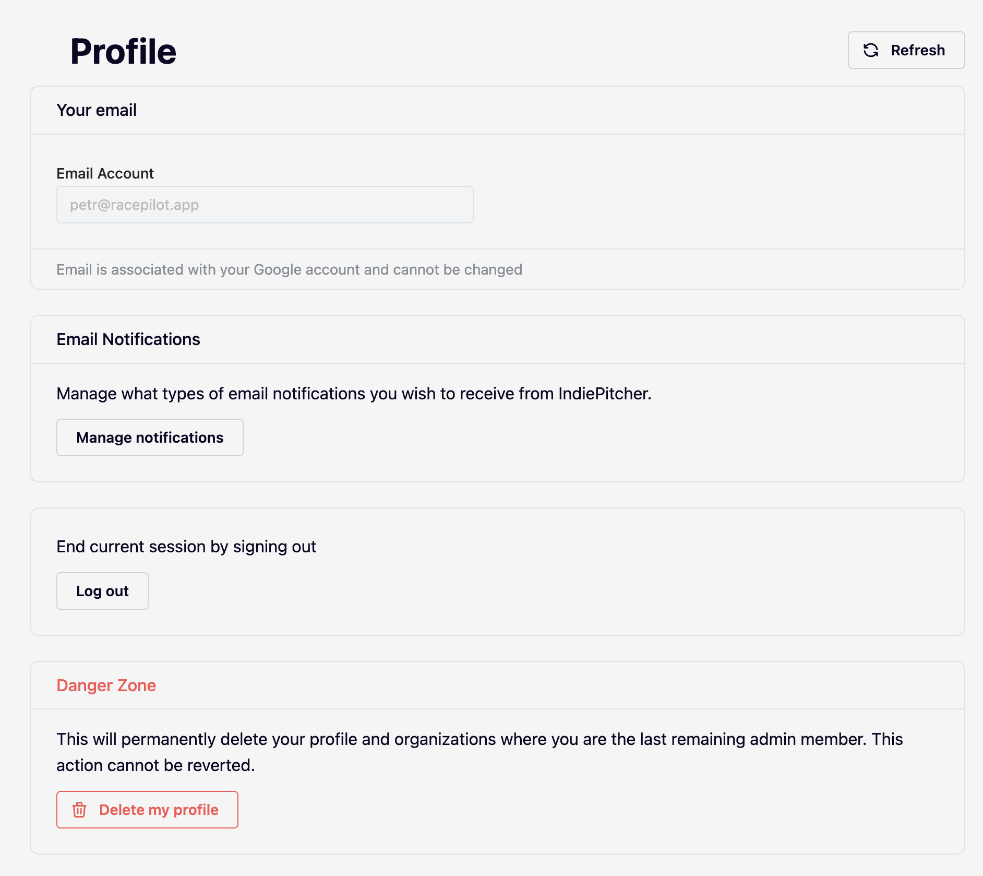The width and height of the screenshot is (983, 876).
Task: Click the Email Notifications section title
Action: click(128, 339)
